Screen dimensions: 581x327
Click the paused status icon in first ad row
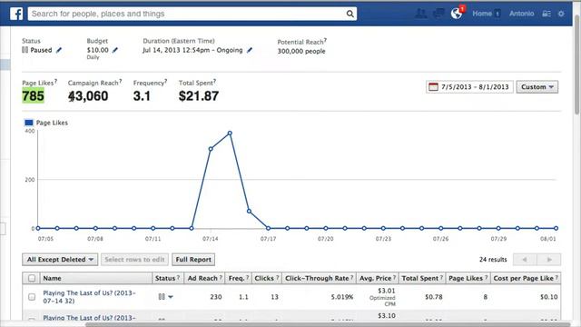(162, 297)
